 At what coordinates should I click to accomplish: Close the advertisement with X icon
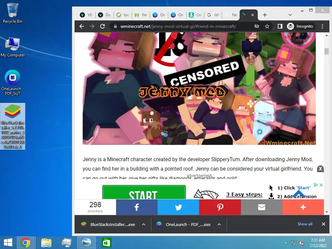[321, 185]
